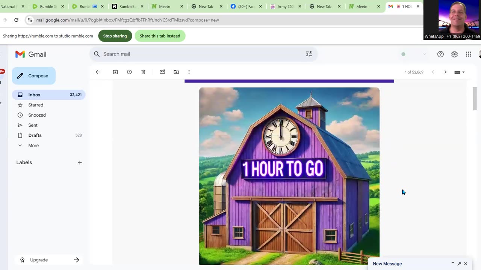
Task: Switch to the first Meetn browser tab
Action: [x=166, y=6]
